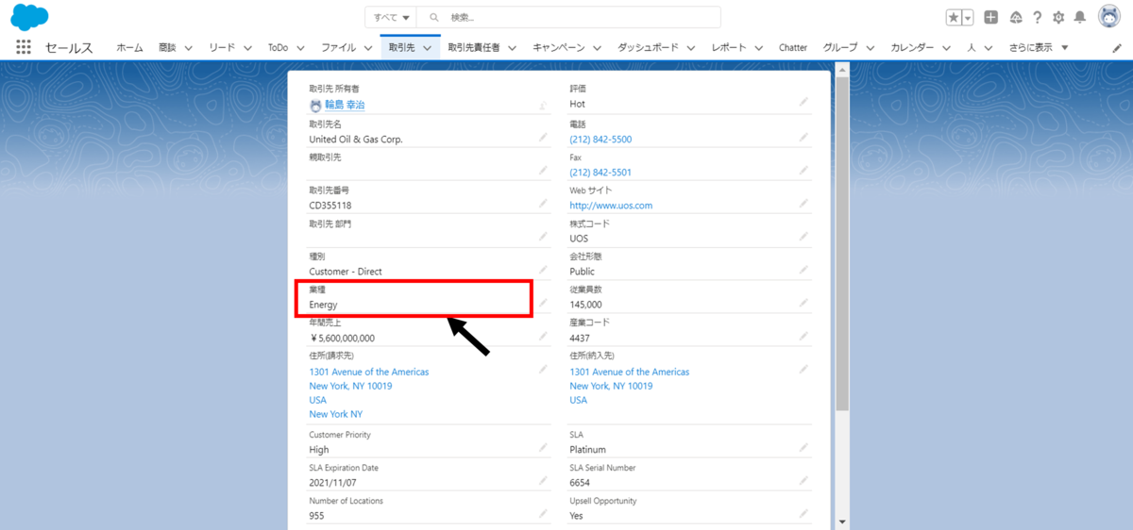Open the ToDo tab
This screenshot has width=1133, height=530.
pos(278,47)
